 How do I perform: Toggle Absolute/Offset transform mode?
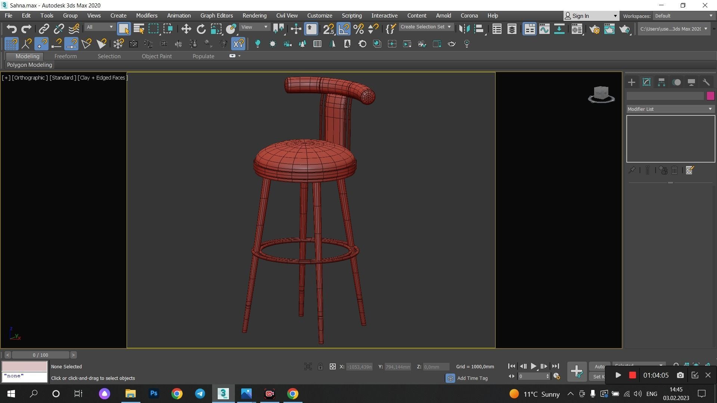point(333,367)
